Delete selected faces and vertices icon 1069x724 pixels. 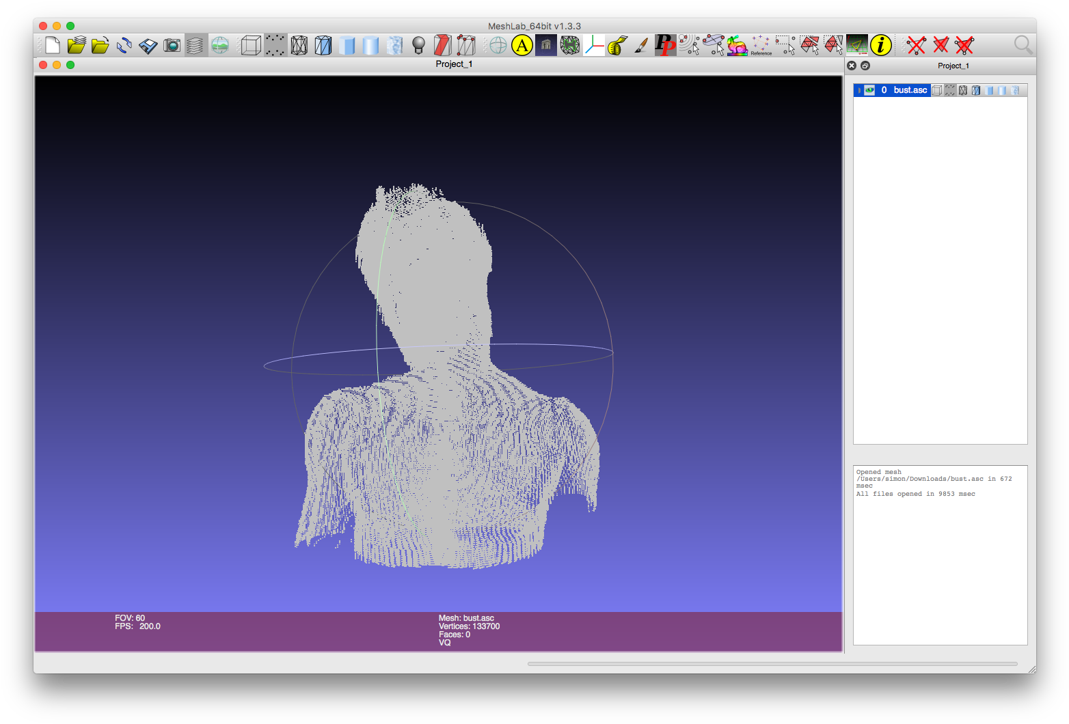(964, 46)
